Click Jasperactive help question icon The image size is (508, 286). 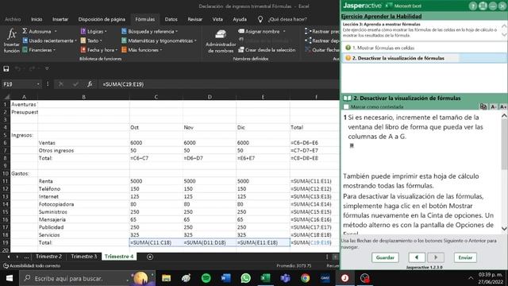coord(473,6)
